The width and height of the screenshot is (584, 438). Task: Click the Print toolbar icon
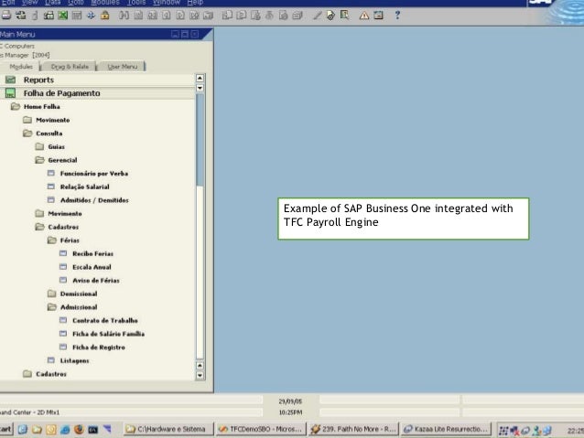point(6,16)
